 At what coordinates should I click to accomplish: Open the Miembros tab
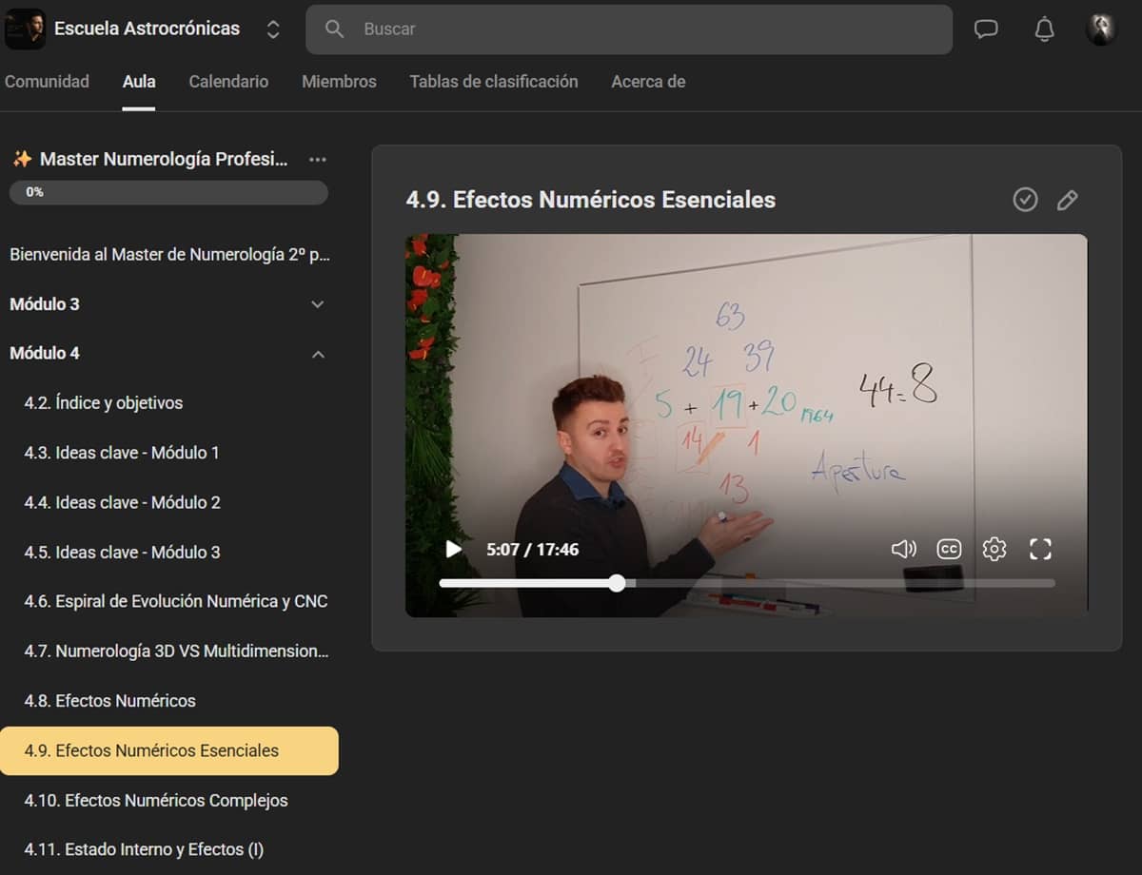[339, 82]
